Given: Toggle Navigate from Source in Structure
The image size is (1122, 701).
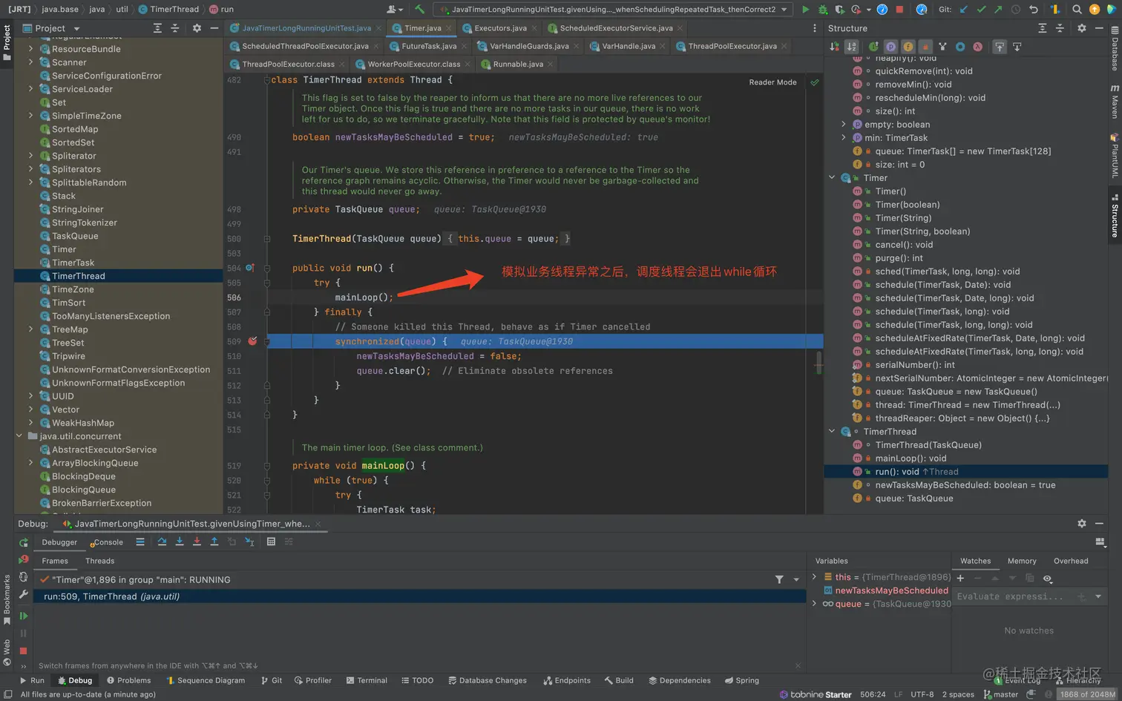Looking at the screenshot, I should tap(1017, 47).
